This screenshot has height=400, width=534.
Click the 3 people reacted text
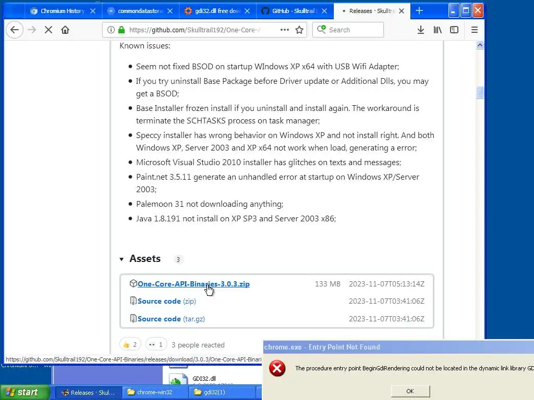click(x=198, y=345)
